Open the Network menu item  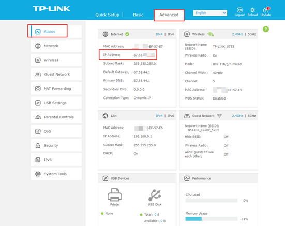[x=56, y=46]
